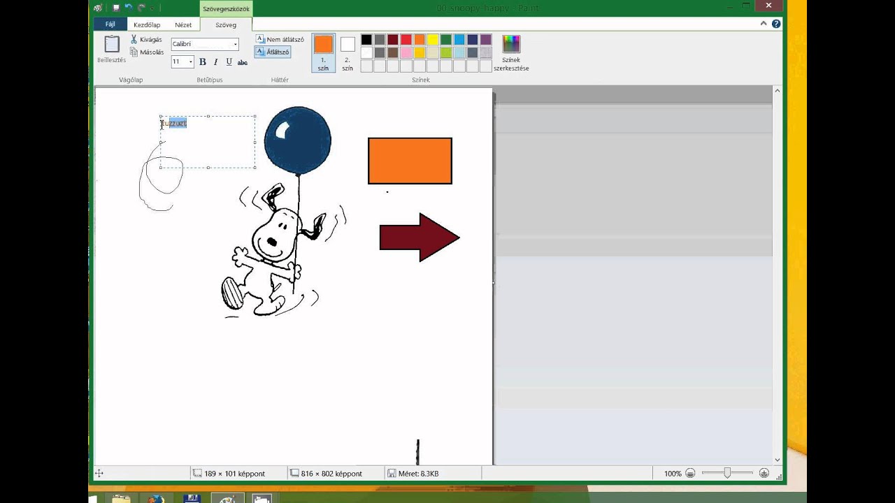The width and height of the screenshot is (895, 503).
Task: Pick red color swatch
Action: tap(406, 40)
